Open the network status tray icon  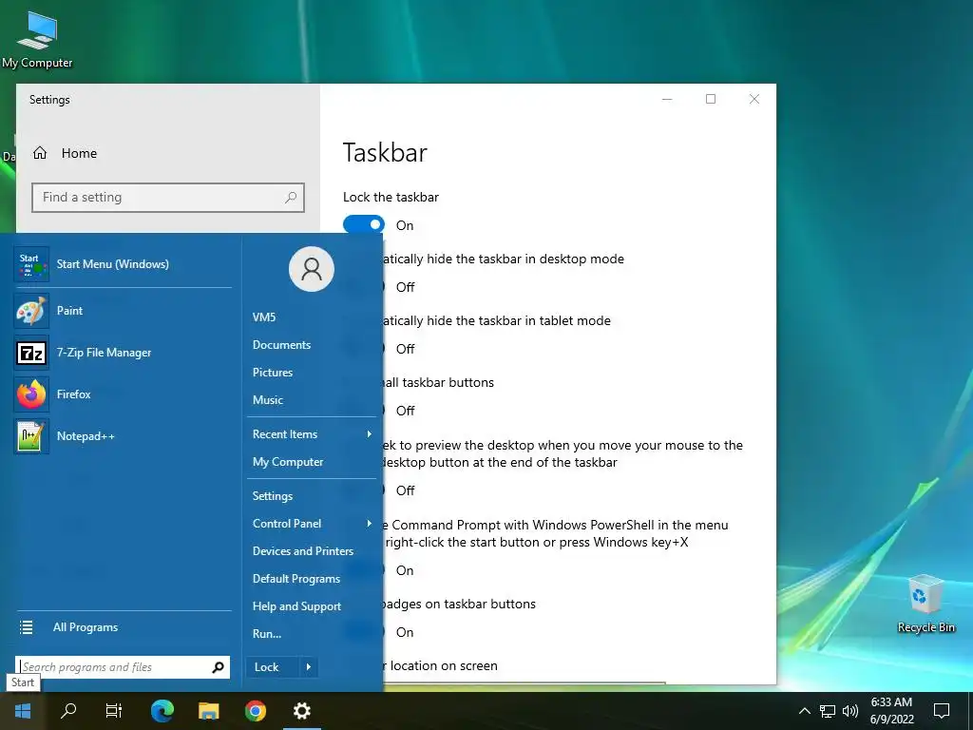point(828,711)
